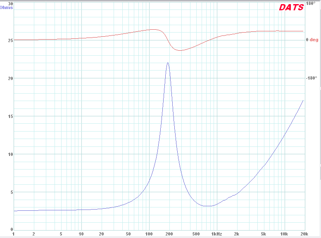Click the 50 label on the frequency axis
Screen dimensions: 321x238
pyautogui.click(x=128, y=234)
